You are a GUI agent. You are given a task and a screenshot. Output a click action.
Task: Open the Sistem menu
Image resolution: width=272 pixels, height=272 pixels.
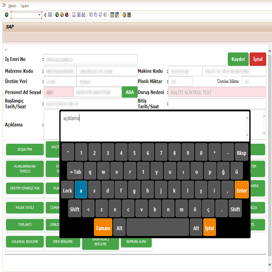click(12, 6)
